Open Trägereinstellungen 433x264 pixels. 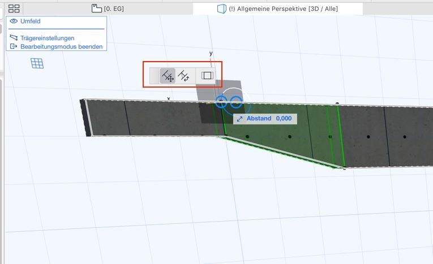click(x=47, y=38)
